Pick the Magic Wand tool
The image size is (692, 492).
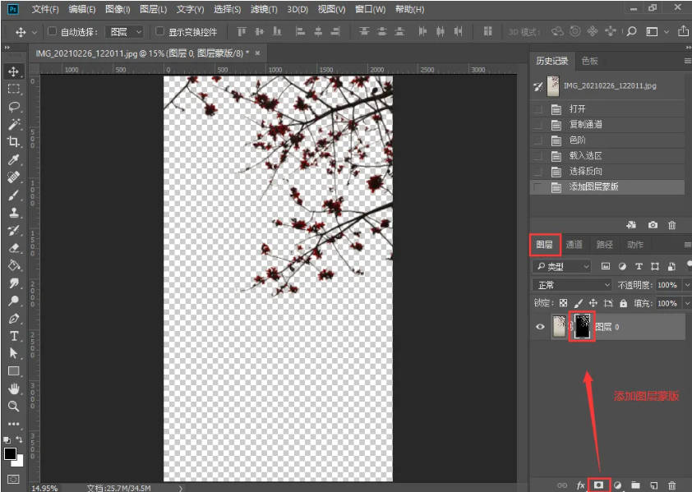(14, 124)
